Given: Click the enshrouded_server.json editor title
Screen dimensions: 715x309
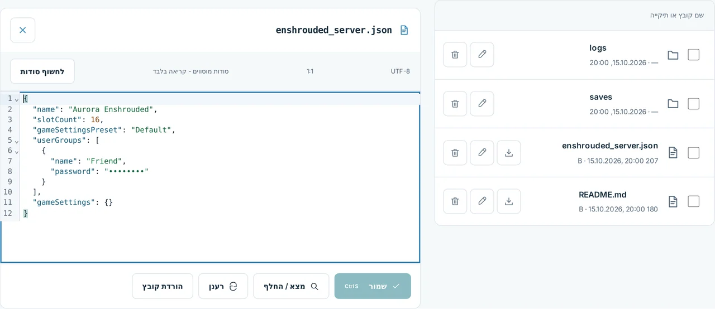Looking at the screenshot, I should (334, 30).
